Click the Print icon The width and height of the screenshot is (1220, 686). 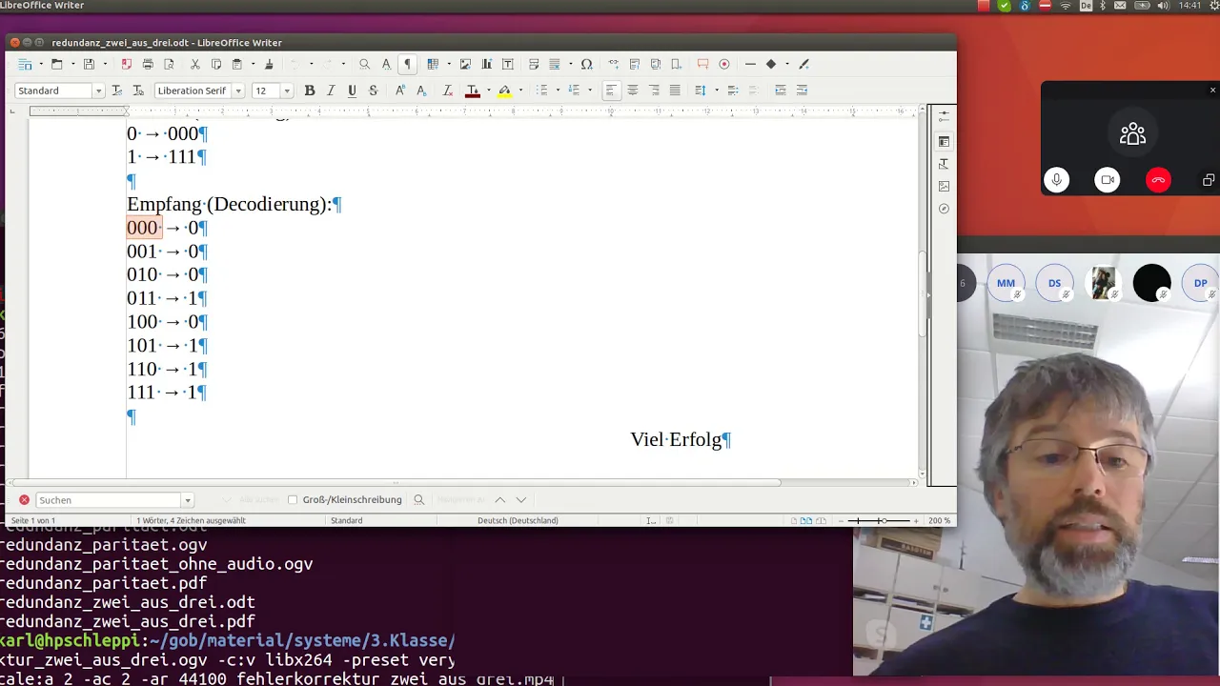click(148, 64)
